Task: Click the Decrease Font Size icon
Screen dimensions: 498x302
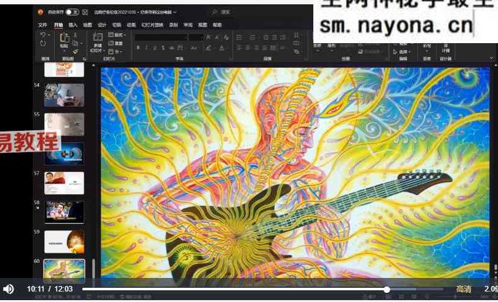Action: (217, 38)
